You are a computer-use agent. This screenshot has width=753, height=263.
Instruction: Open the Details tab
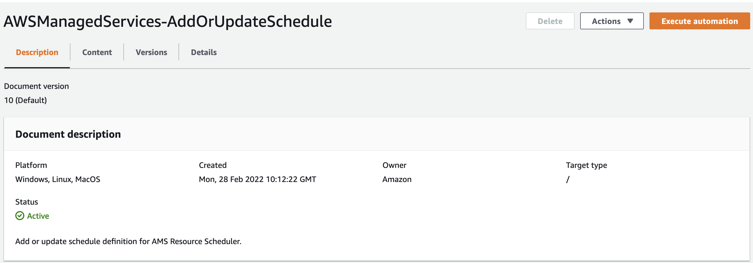pyautogui.click(x=203, y=52)
